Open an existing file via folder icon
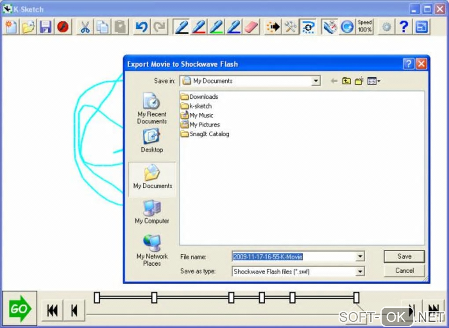This screenshot has height=328, width=449. (28, 27)
